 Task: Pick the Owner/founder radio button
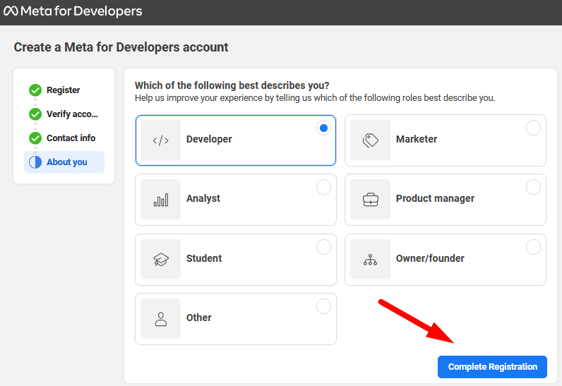pos(533,247)
